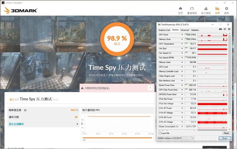Open the Board Power Draw sensor dropdown
This screenshot has height=149, width=237.
tap(182, 85)
